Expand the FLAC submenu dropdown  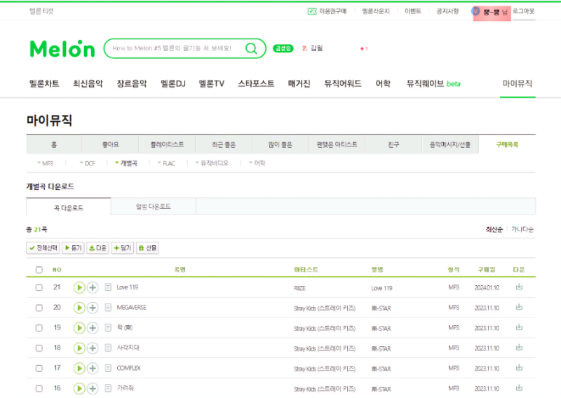(x=166, y=163)
